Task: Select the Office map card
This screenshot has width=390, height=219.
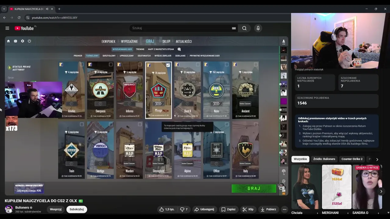Action: [x=216, y=150]
